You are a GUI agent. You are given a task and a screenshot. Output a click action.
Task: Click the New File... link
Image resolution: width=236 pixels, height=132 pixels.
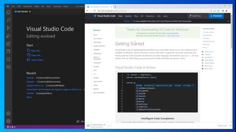[x=36, y=51]
